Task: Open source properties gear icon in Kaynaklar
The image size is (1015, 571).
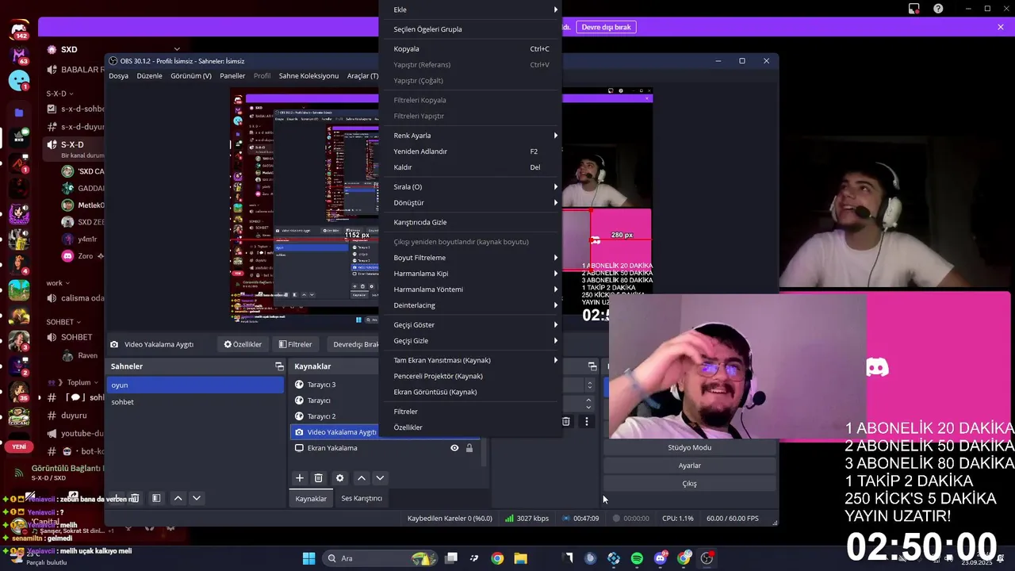Action: pos(340,478)
